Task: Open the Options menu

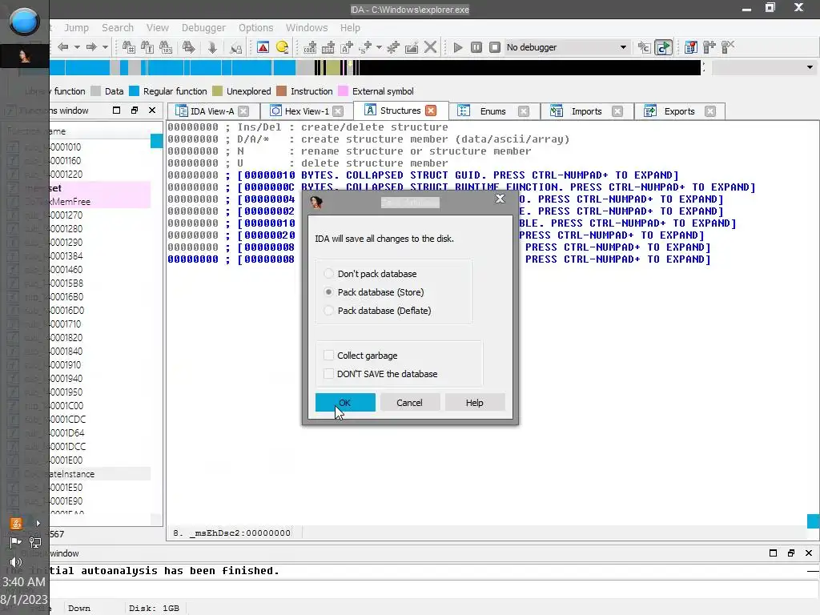Action: tap(255, 28)
